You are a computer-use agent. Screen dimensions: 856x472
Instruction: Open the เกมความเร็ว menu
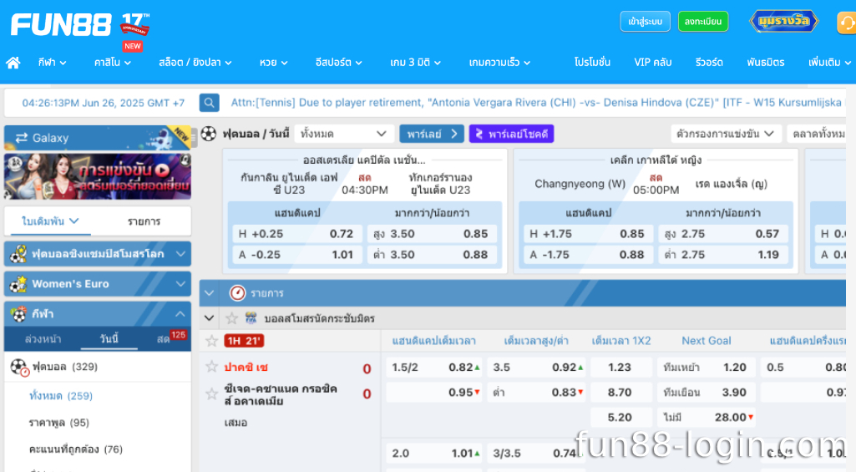pyautogui.click(x=499, y=63)
